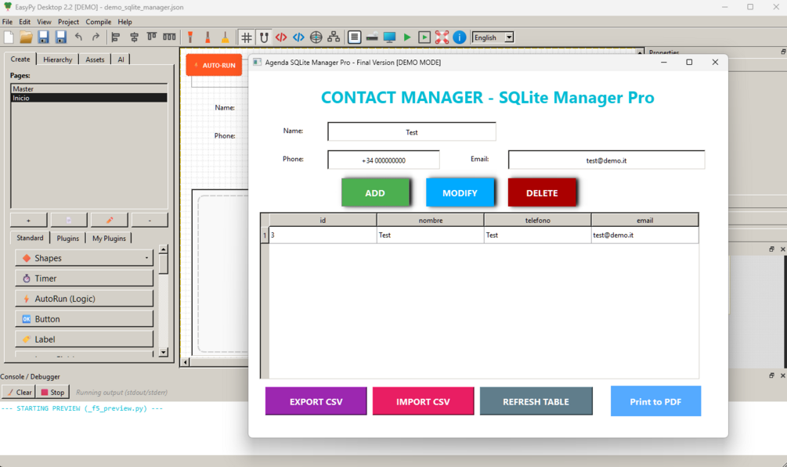Click the blue monitor screen icon
787x467 pixels.
tap(389, 37)
